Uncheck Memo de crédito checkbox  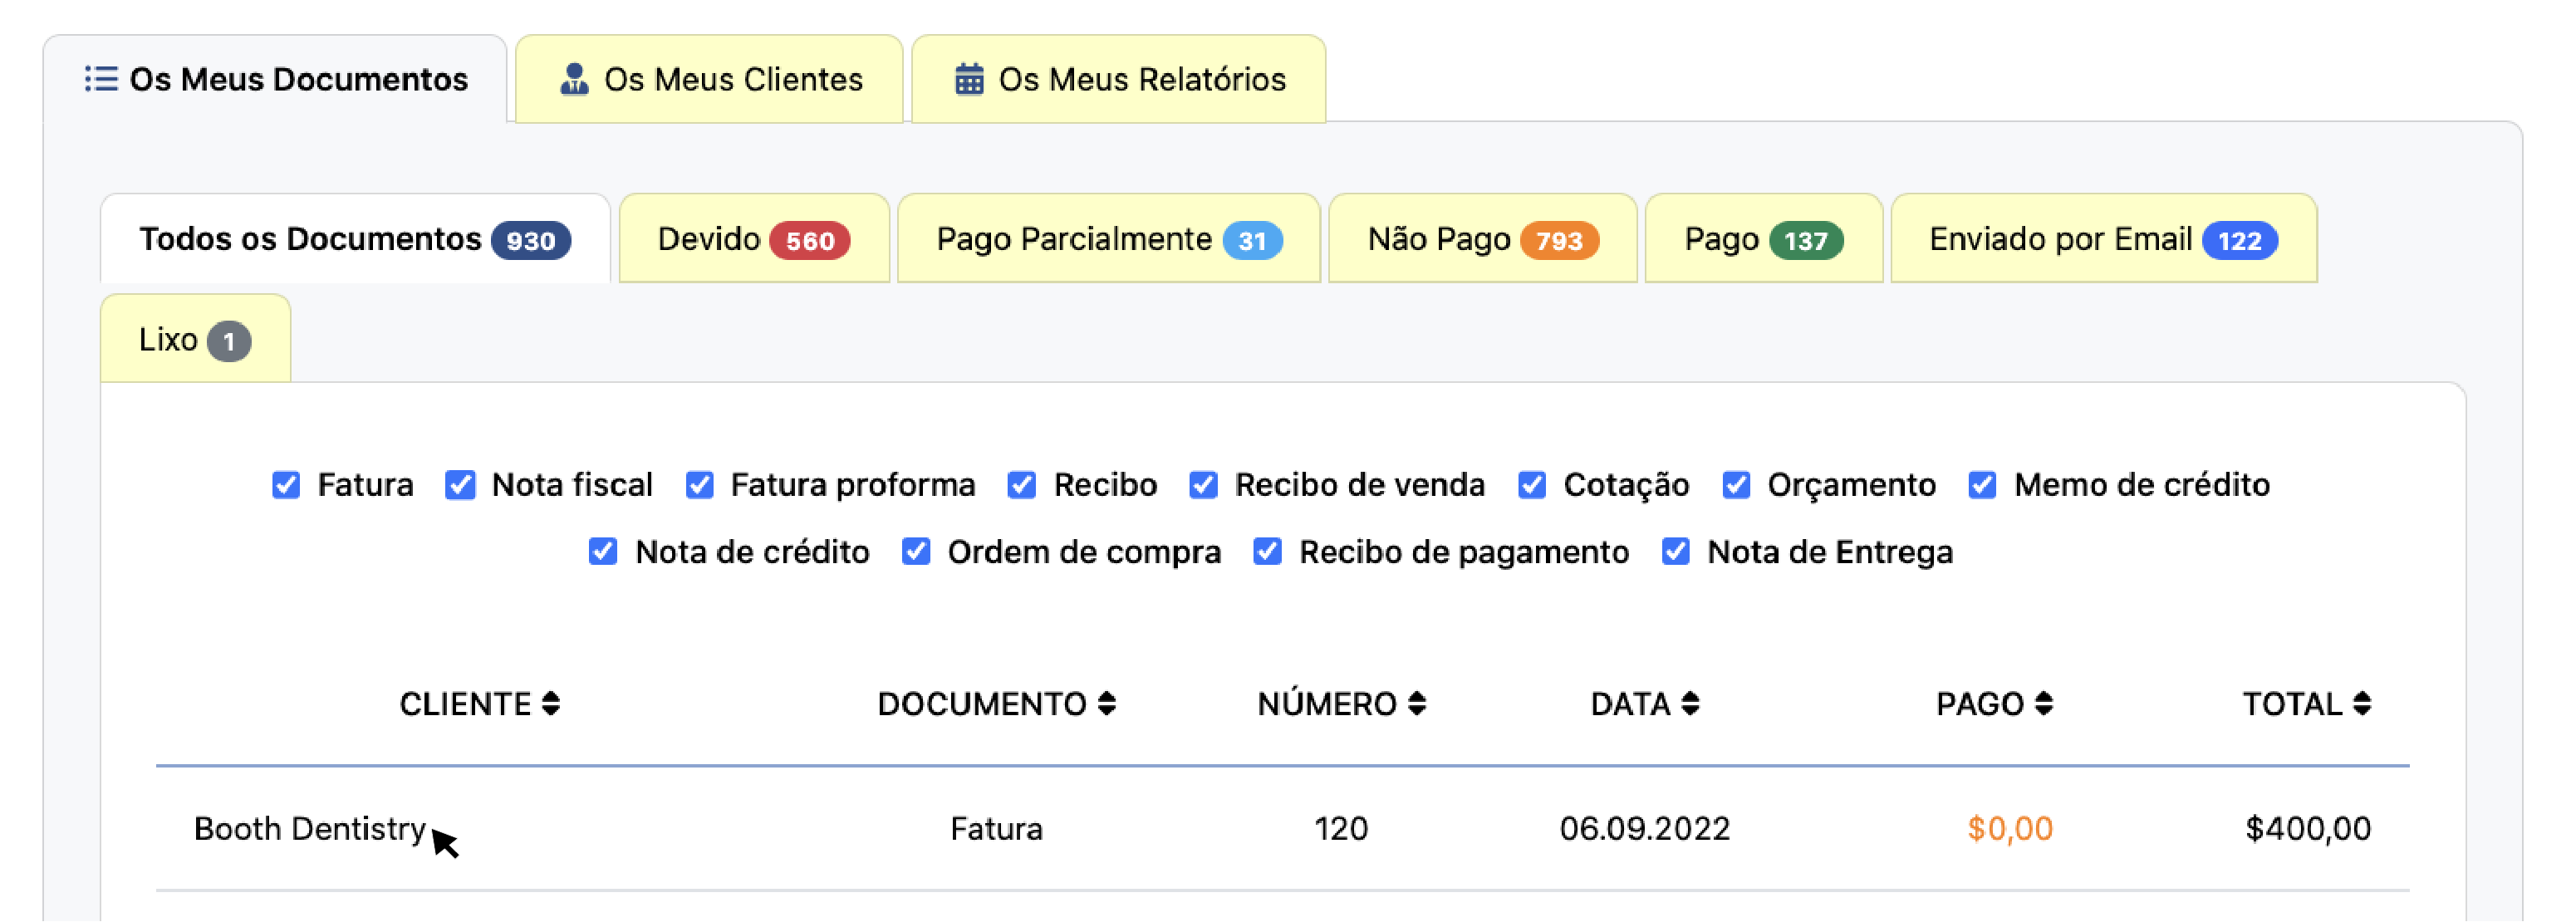click(1983, 485)
